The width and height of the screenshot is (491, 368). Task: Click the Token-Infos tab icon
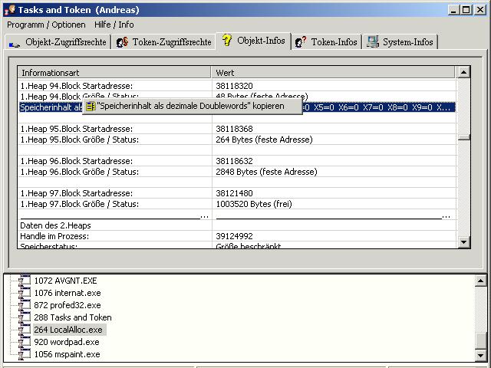(x=301, y=42)
